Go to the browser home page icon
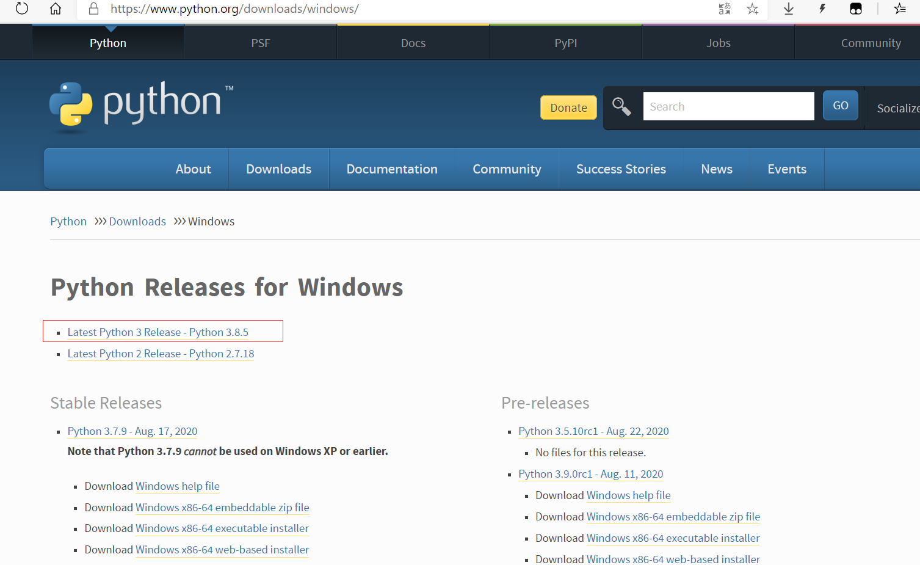Viewport: 920px width, 565px height. (x=56, y=9)
